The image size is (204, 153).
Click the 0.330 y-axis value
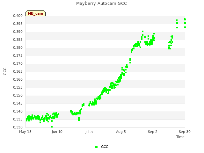(x=18, y=127)
